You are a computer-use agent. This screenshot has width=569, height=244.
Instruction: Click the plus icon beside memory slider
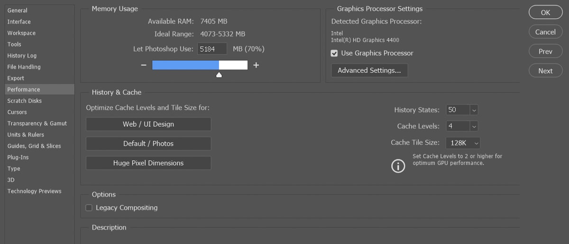(x=256, y=65)
